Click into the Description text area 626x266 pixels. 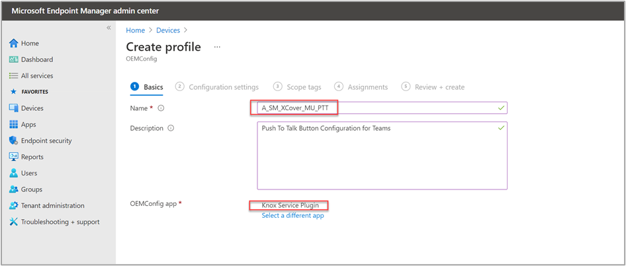tap(382, 156)
